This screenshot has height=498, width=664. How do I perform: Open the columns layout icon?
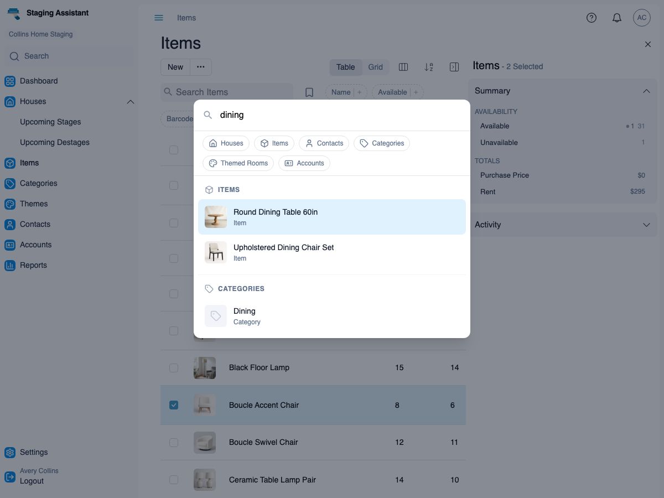point(403,67)
